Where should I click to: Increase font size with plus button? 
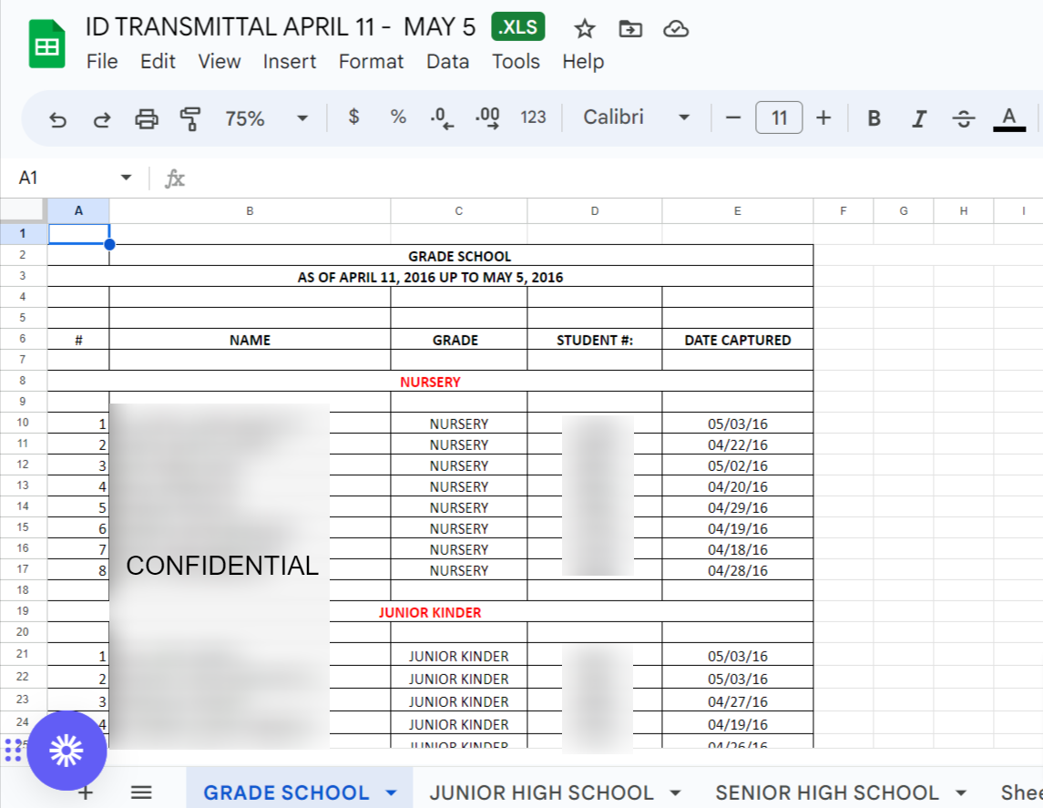pos(823,118)
